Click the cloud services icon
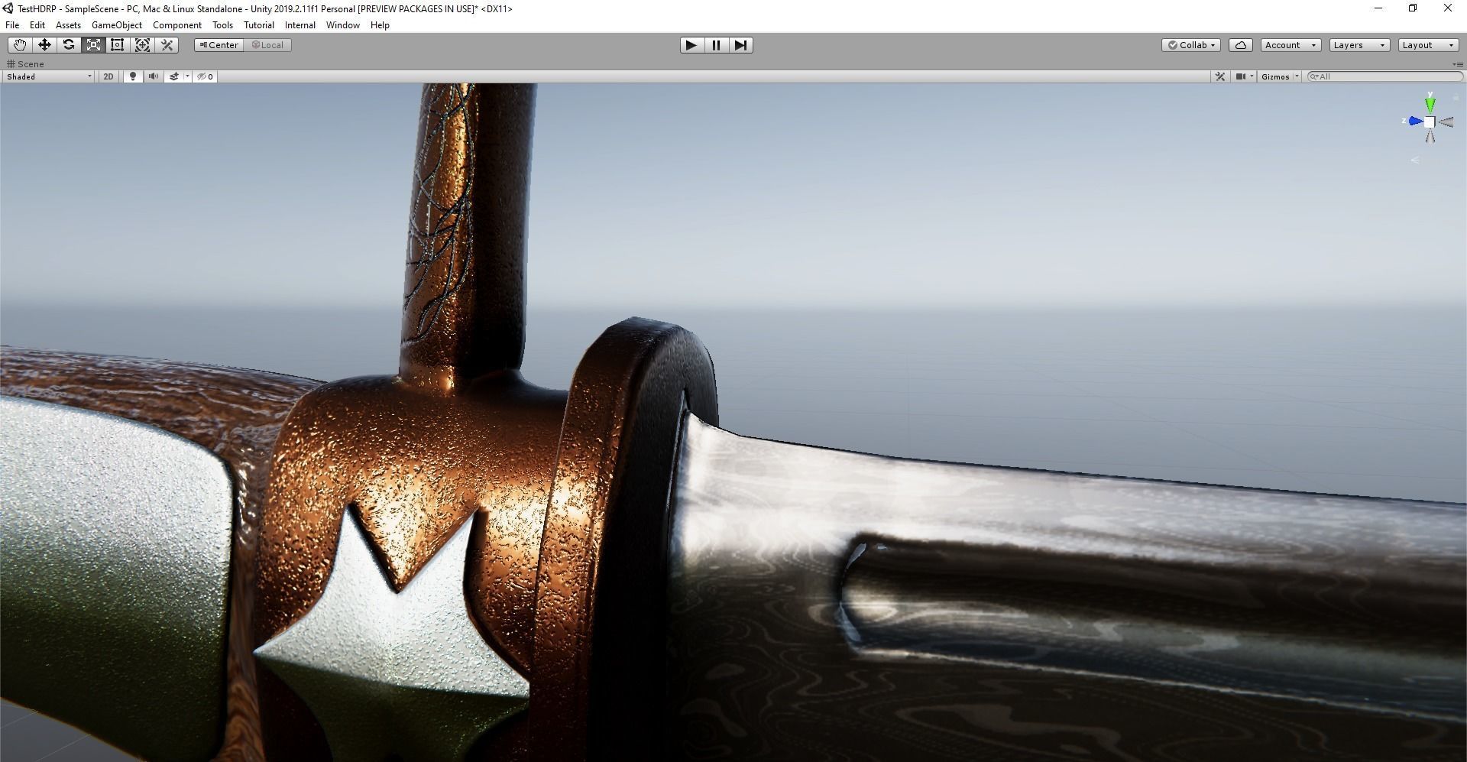 pyautogui.click(x=1240, y=44)
